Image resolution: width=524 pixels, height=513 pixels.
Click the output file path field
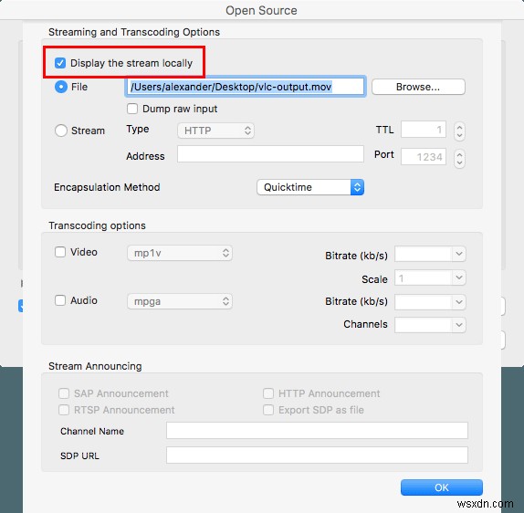pos(245,87)
